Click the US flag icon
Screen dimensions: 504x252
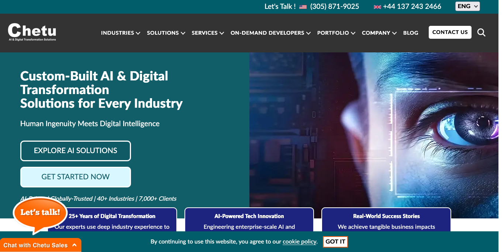click(303, 7)
